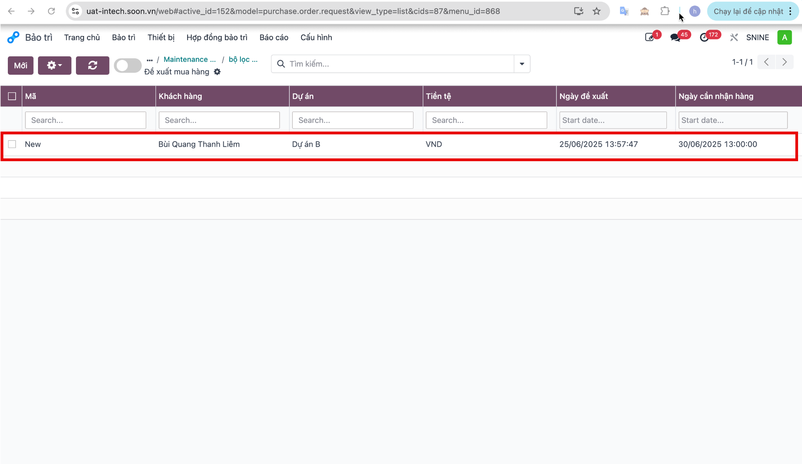The width and height of the screenshot is (802, 464).
Task: Open the messages icon with badge 45
Action: (675, 38)
